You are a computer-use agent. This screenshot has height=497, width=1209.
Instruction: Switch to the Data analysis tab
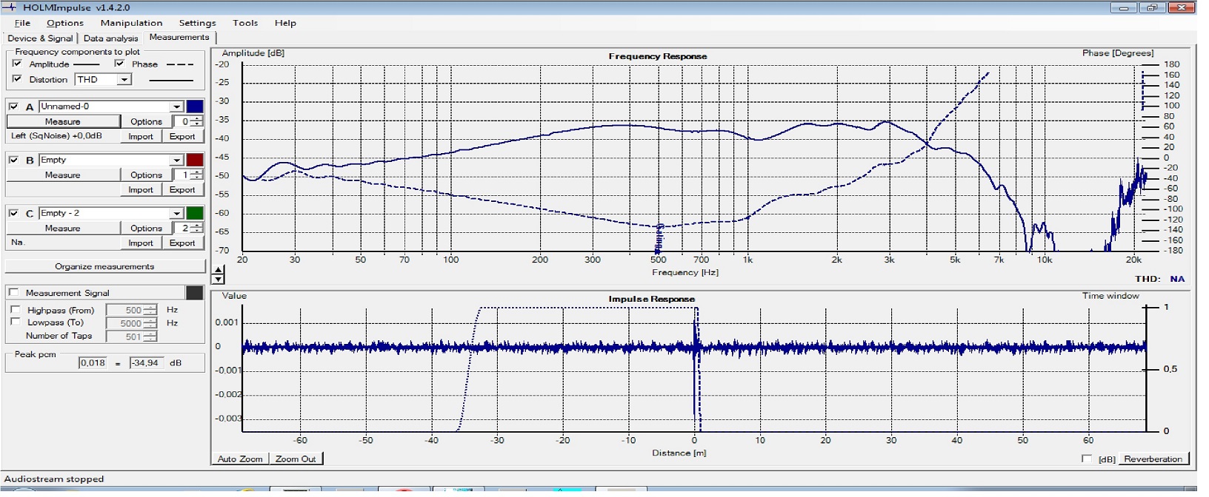click(110, 38)
